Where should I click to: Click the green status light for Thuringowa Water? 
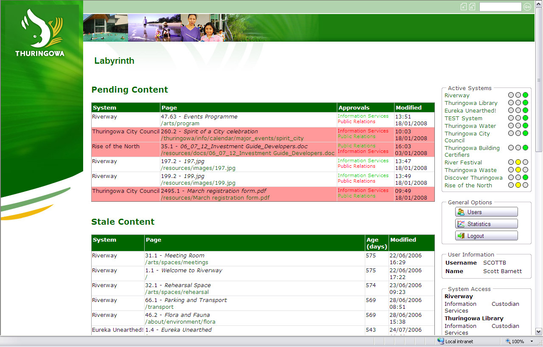(x=525, y=126)
